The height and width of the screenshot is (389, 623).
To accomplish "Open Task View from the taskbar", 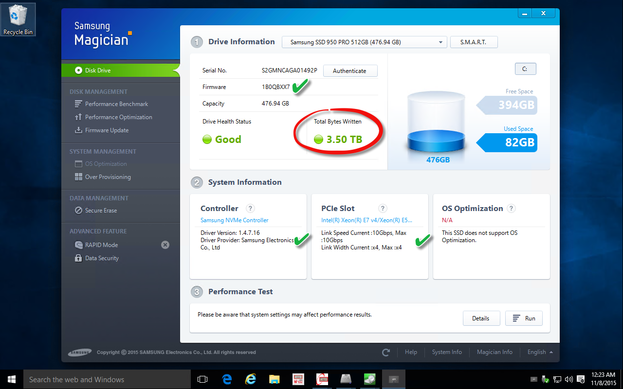I will pos(202,379).
